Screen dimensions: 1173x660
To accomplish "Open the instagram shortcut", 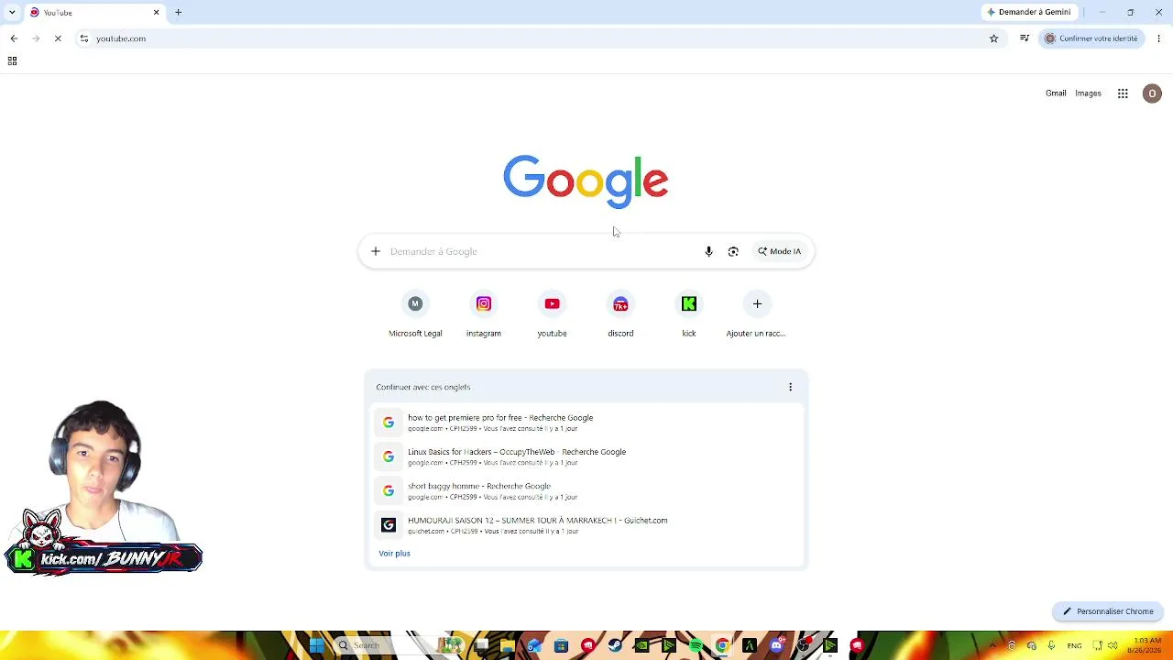I will point(484,314).
